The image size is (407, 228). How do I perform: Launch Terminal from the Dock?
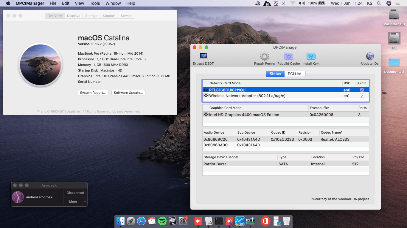(219, 221)
